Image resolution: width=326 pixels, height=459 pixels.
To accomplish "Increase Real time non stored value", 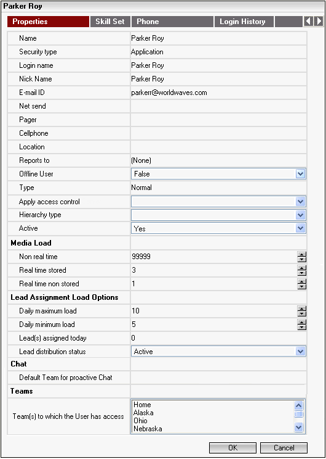I will 302,281.
